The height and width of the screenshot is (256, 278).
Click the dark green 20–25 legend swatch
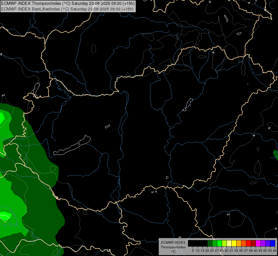[x=210, y=243]
